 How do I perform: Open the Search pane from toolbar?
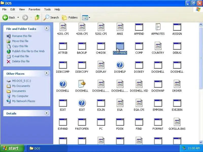pos(51,17)
